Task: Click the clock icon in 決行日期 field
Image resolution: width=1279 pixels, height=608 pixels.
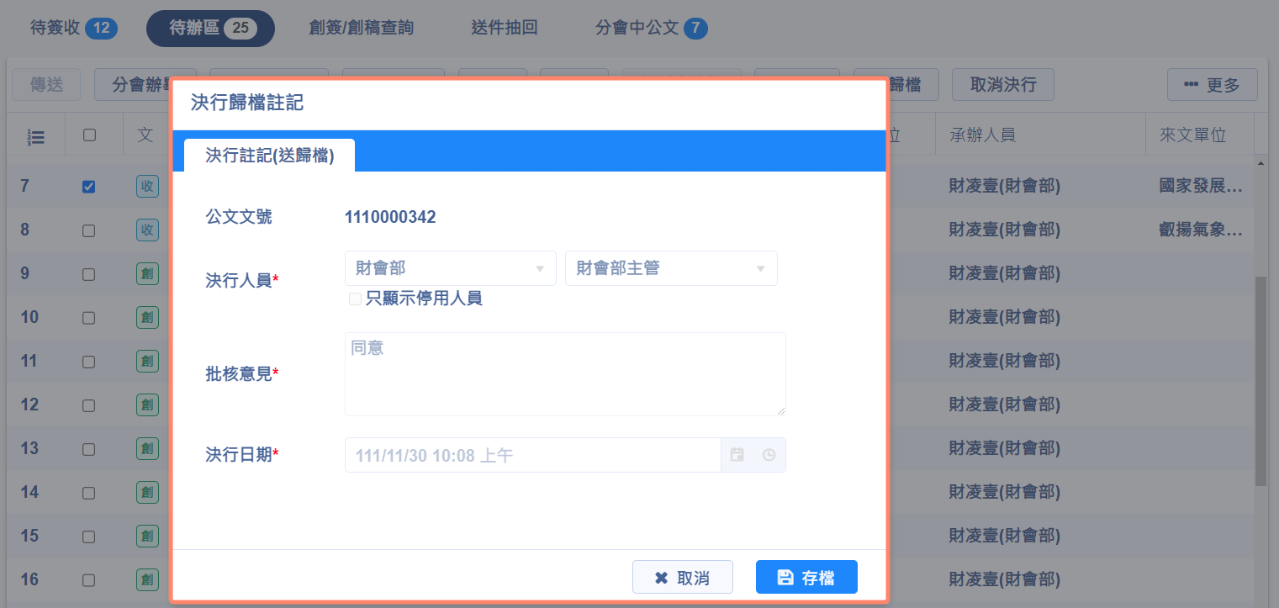Action: tap(769, 455)
